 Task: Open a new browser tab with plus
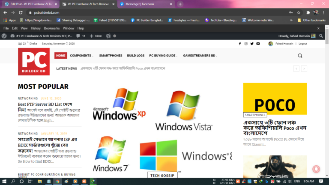click(x=180, y=4)
